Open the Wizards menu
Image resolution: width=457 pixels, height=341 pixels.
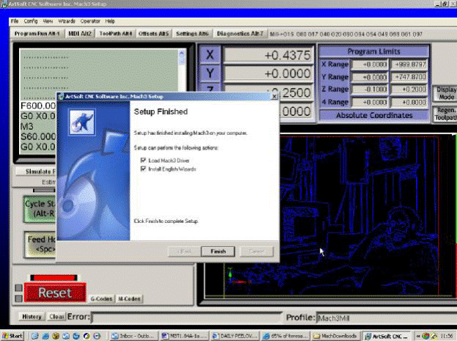coord(67,21)
